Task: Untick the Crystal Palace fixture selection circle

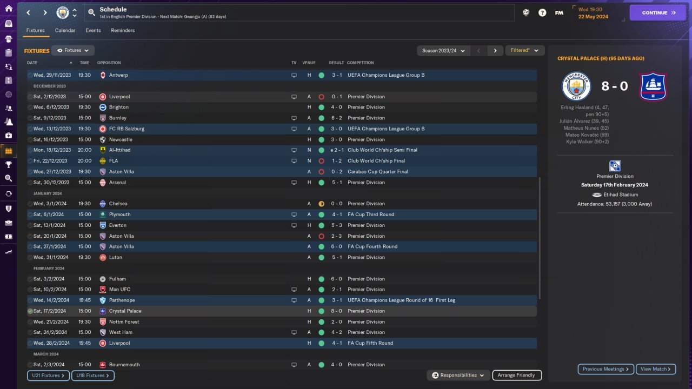Action: pyautogui.click(x=30, y=311)
